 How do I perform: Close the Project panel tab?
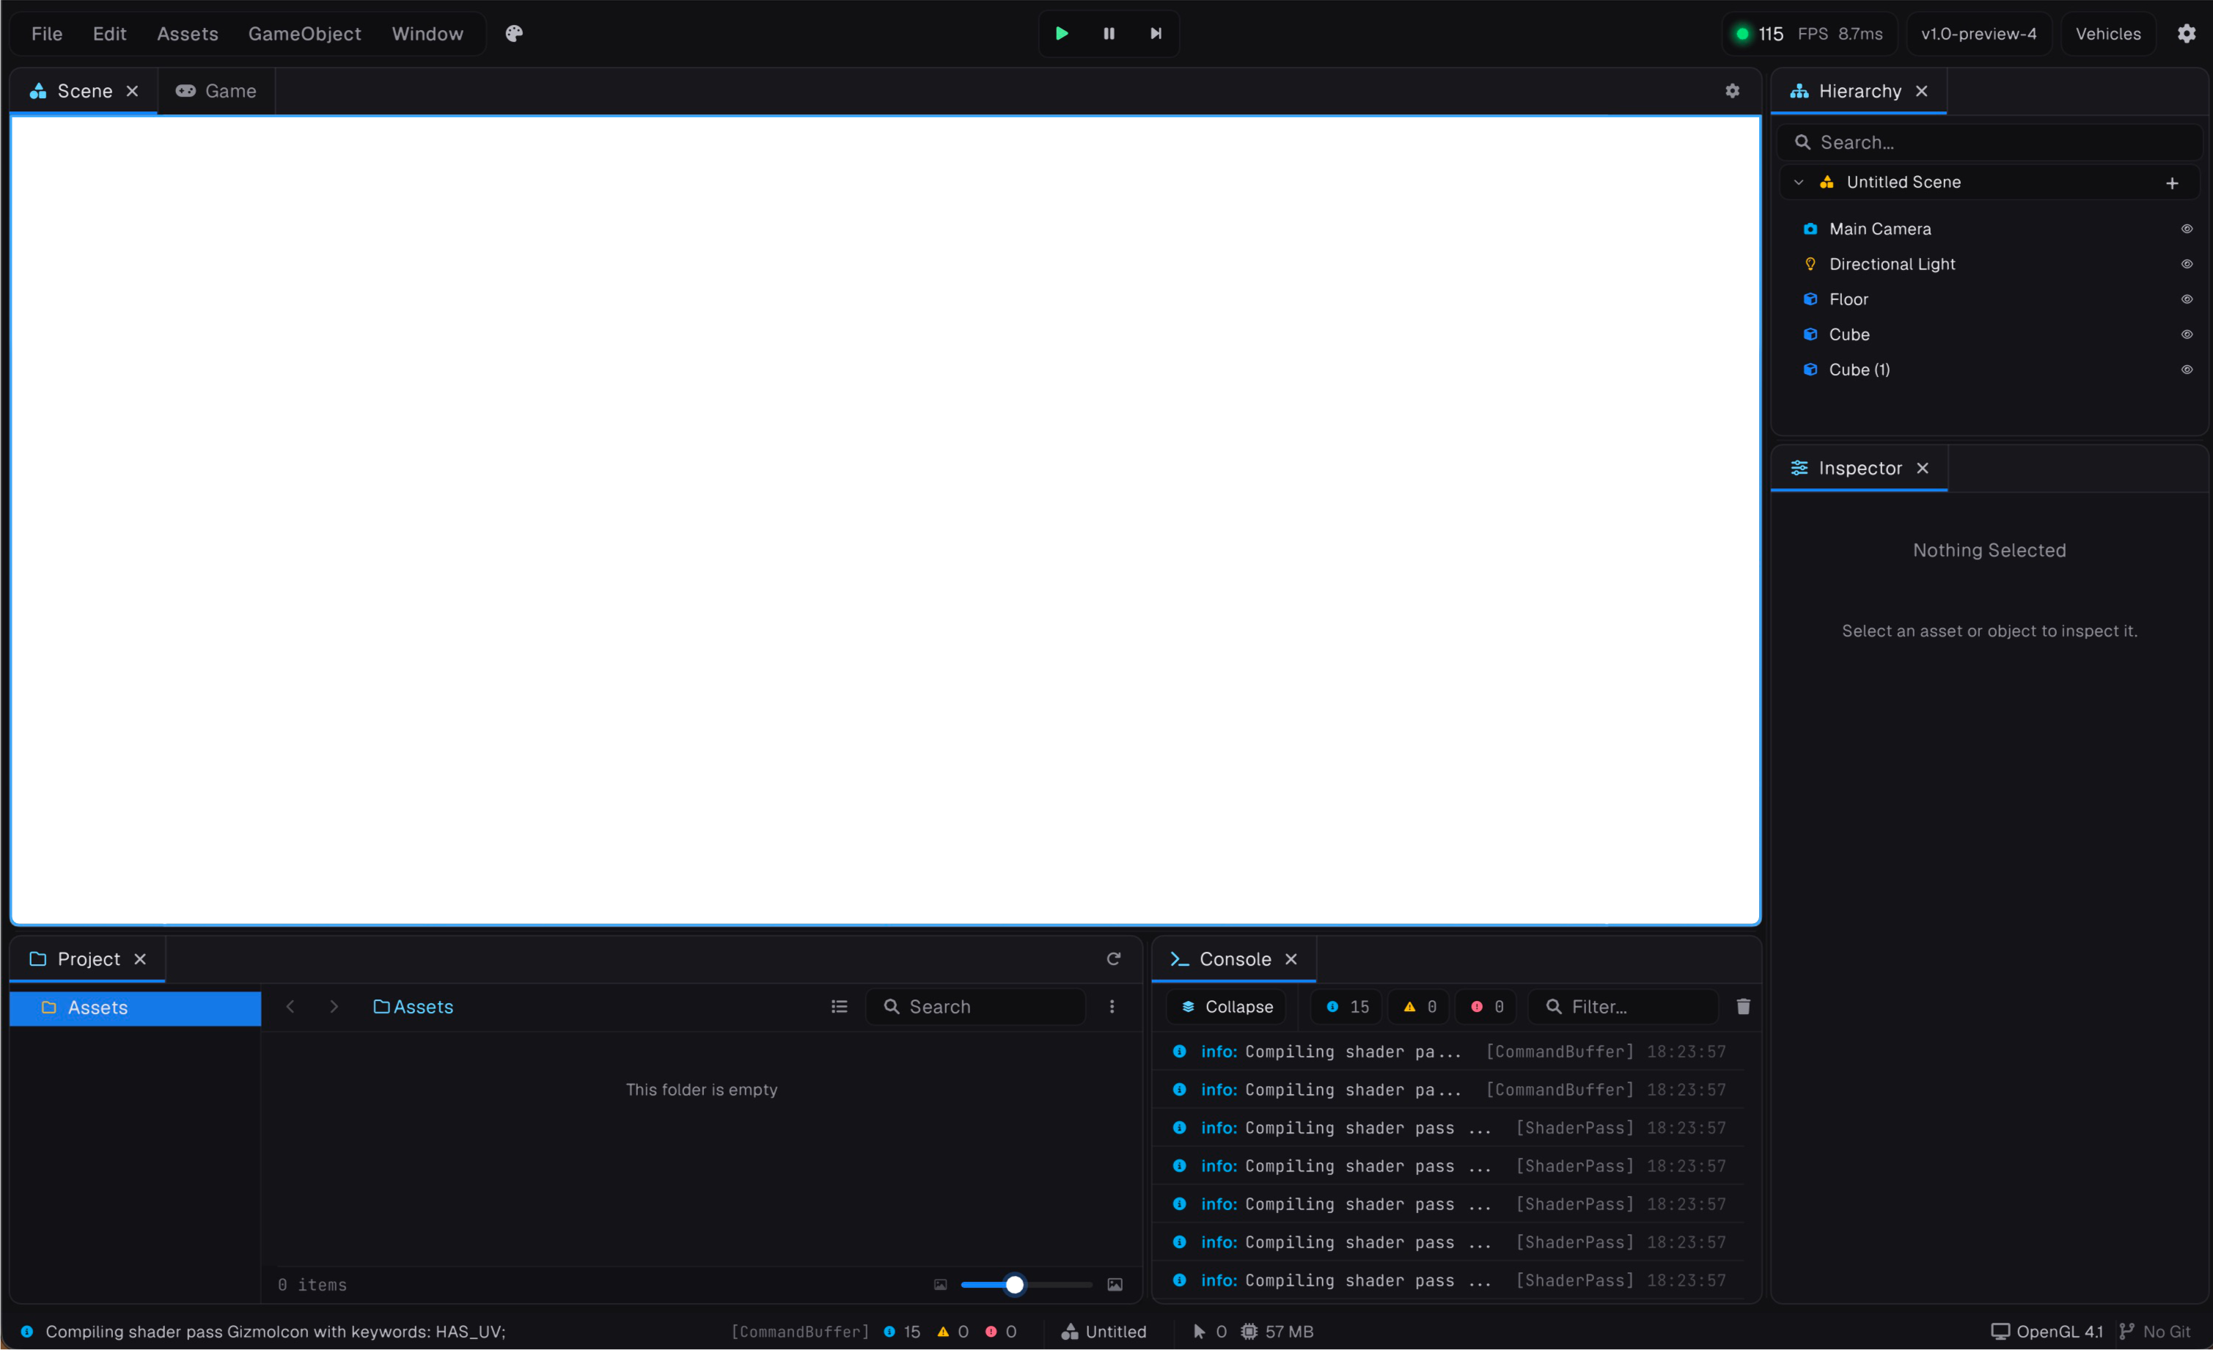(x=140, y=959)
